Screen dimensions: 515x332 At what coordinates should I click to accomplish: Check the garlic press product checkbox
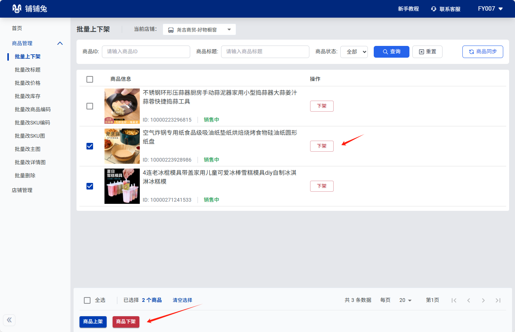point(90,106)
